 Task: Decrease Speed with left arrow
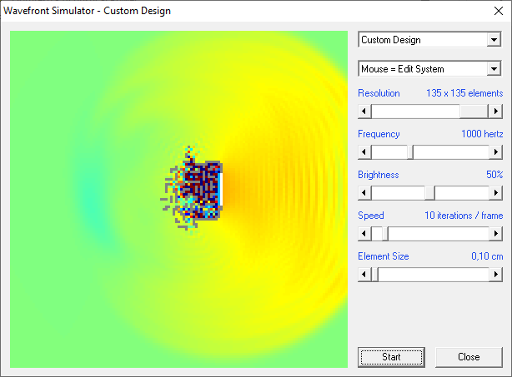[364, 234]
